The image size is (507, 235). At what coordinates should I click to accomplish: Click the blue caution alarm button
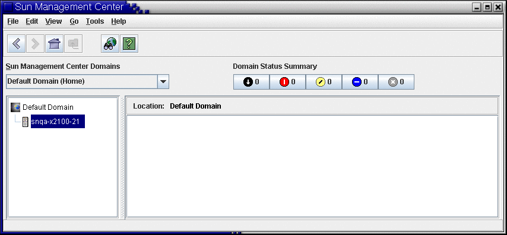[x=360, y=82]
